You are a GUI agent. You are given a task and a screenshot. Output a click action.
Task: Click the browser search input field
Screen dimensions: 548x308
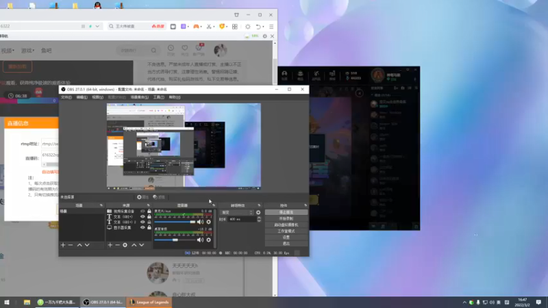tap(136, 26)
